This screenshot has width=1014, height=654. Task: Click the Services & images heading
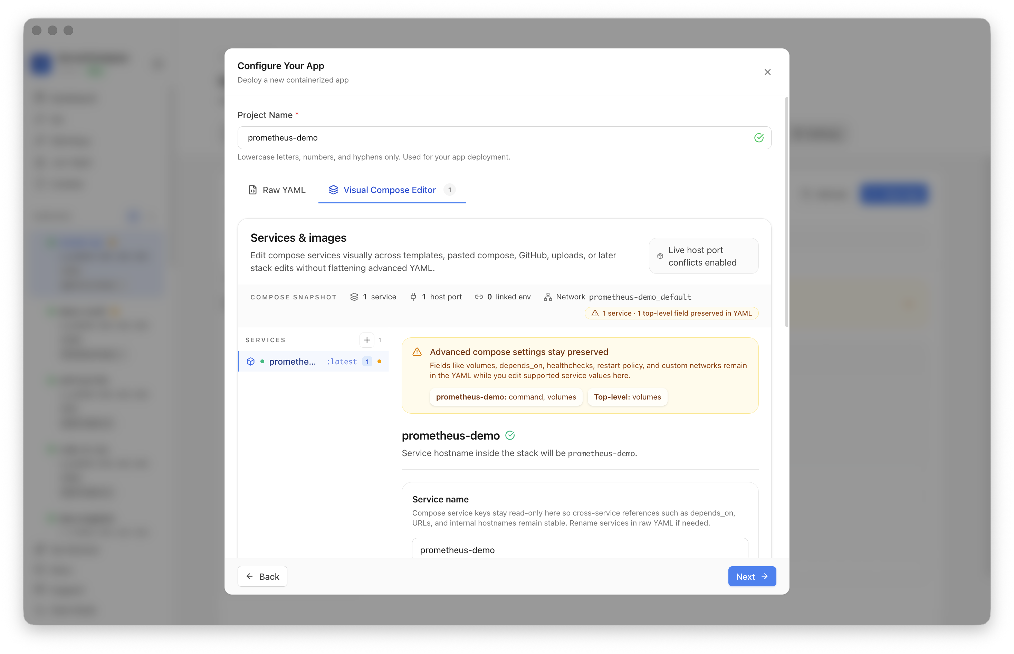click(x=298, y=238)
